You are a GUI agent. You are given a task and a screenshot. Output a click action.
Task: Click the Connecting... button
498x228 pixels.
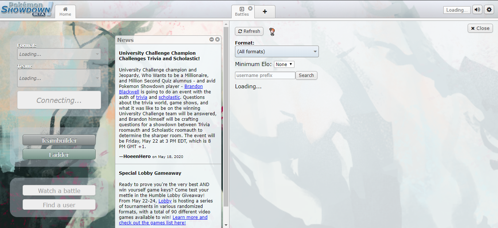coord(59,100)
